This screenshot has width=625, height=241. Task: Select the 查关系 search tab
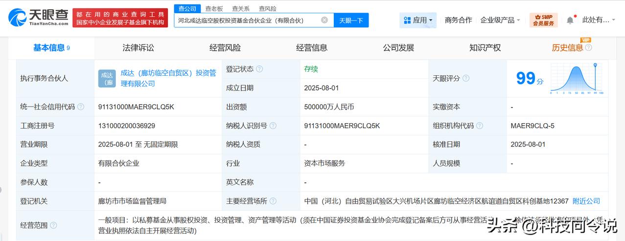(x=241, y=8)
